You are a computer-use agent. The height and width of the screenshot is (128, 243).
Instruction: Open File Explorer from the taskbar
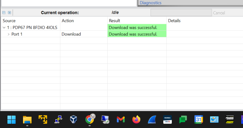27,119
